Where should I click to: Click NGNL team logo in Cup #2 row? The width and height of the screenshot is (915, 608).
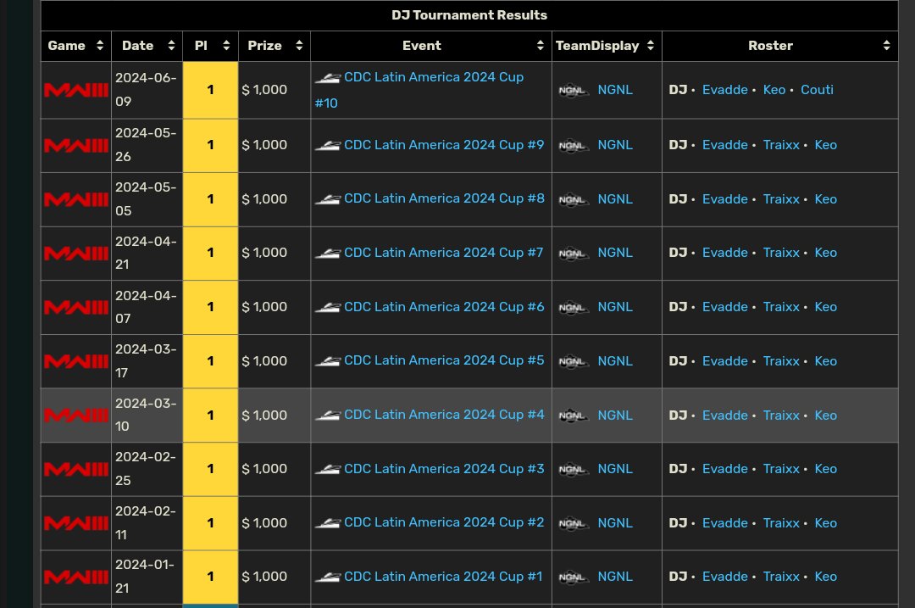point(573,523)
